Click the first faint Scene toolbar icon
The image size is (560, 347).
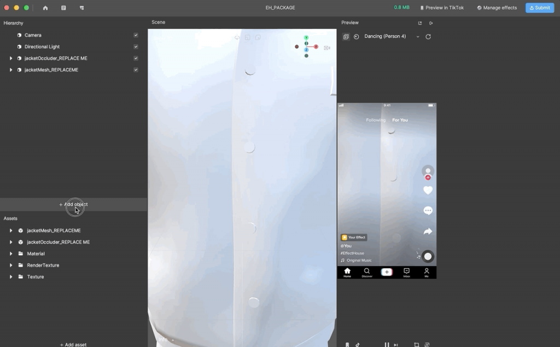(x=237, y=37)
